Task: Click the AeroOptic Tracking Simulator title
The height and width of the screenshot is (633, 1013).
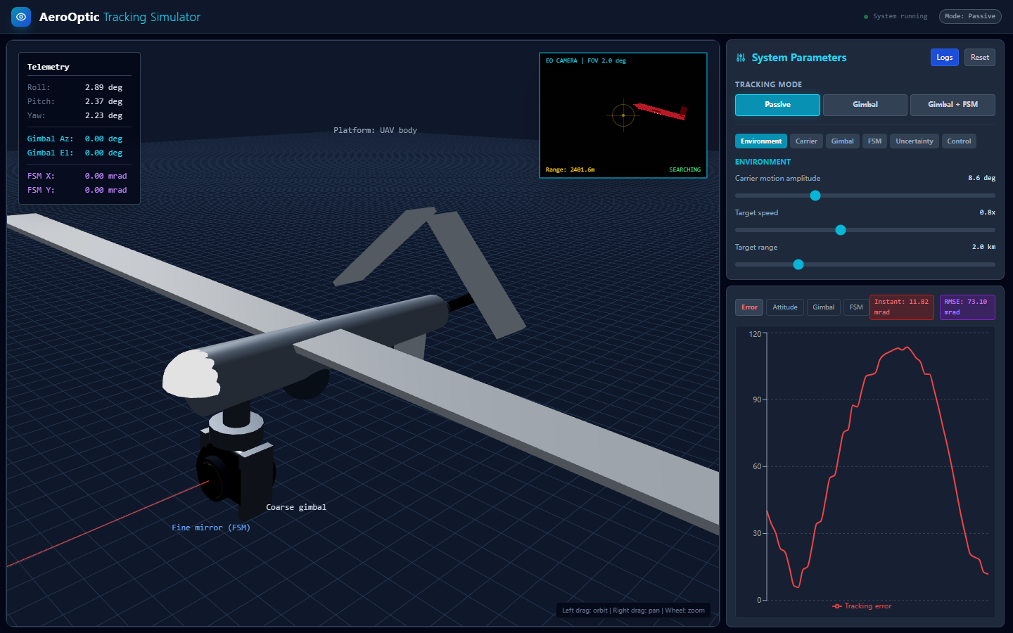Action: (x=120, y=17)
